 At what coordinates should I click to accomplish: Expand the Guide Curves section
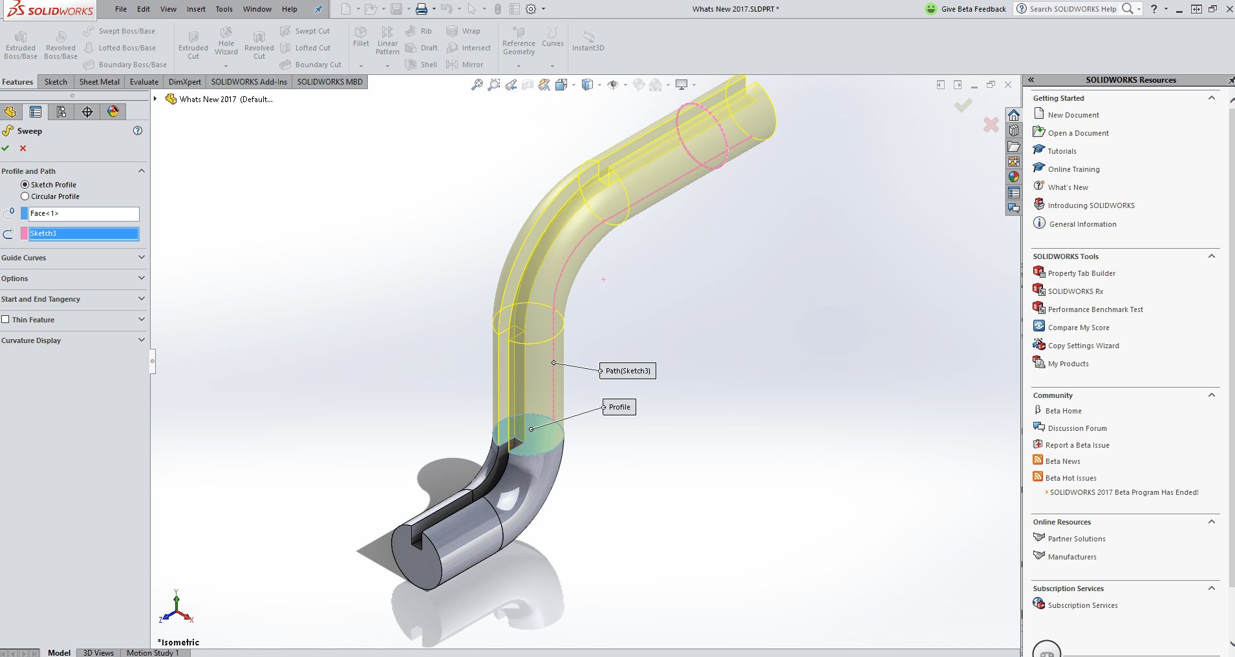[x=141, y=258]
